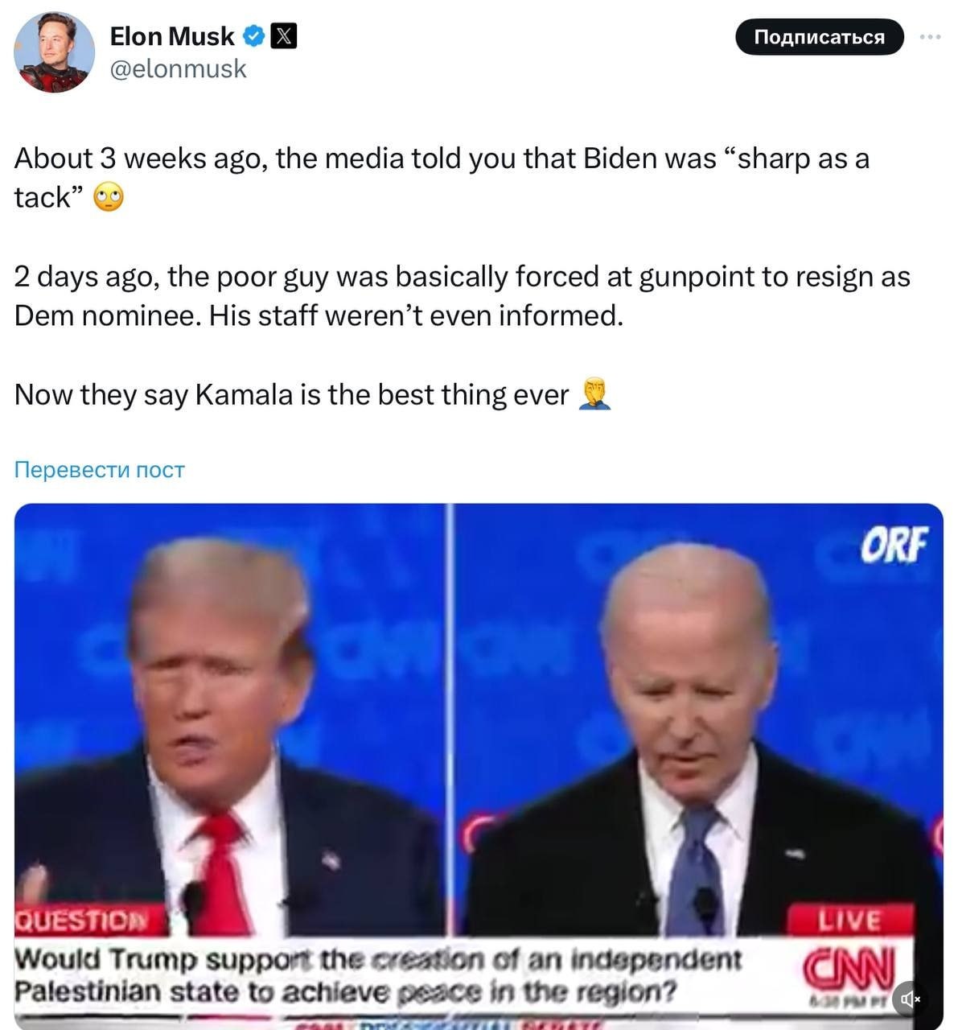Open the Elon Musk display name
The height and width of the screenshot is (1030, 958).
click(172, 36)
